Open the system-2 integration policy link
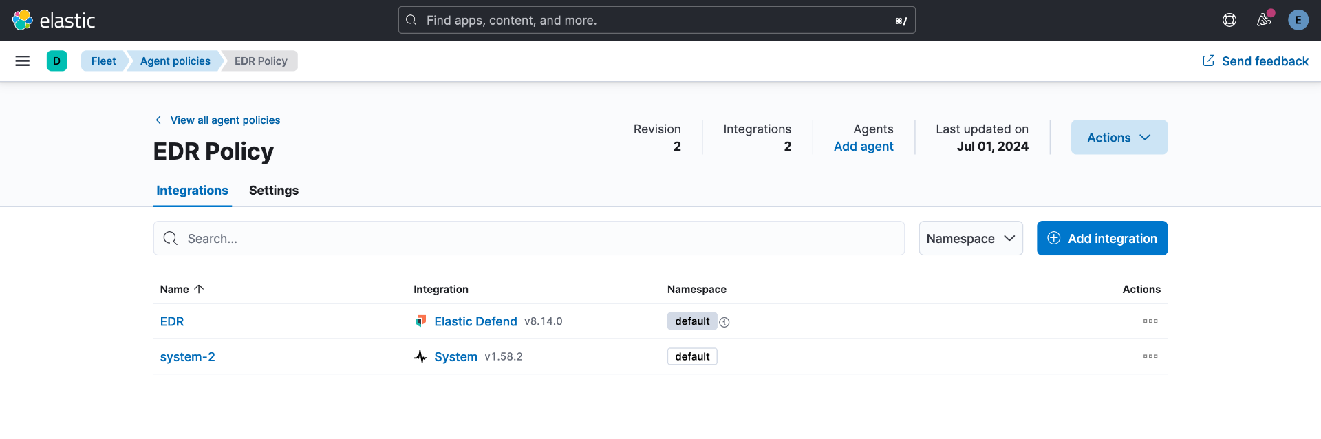The height and width of the screenshot is (439, 1321). pos(188,357)
